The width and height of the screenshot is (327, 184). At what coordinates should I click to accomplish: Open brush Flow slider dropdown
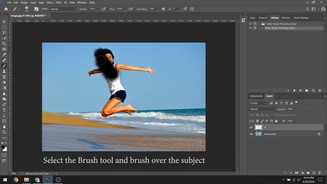pos(125,9)
